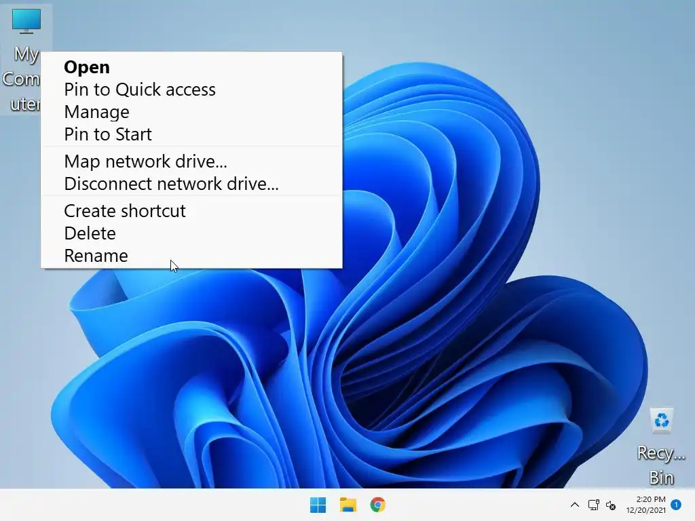Select Map network drive option
695x521 pixels.
point(191,161)
